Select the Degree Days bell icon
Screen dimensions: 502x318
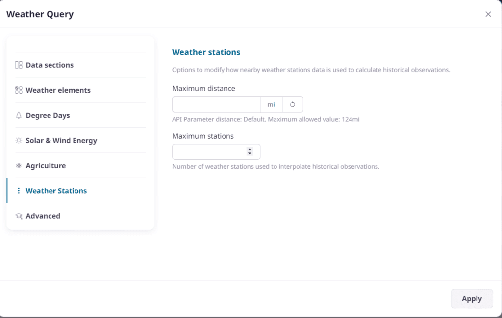(x=18, y=115)
